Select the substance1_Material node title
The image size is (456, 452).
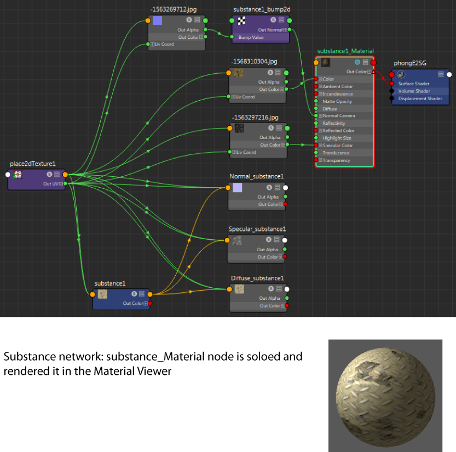pyautogui.click(x=345, y=51)
